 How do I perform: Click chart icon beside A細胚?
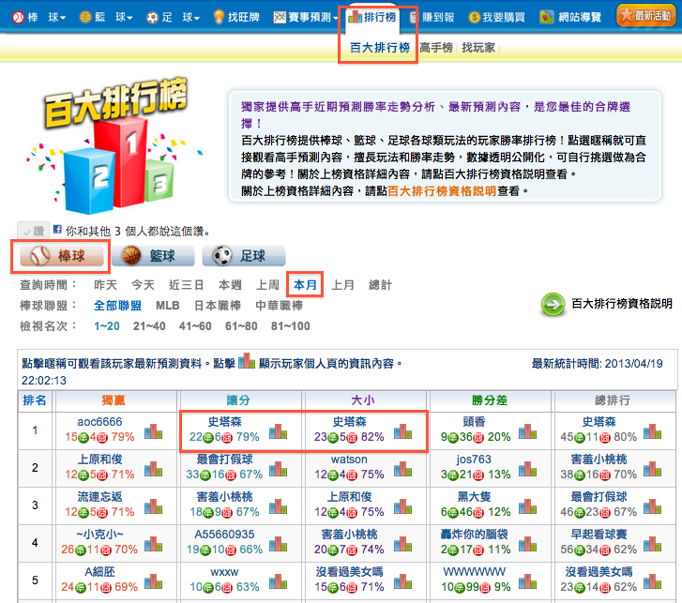153,580
